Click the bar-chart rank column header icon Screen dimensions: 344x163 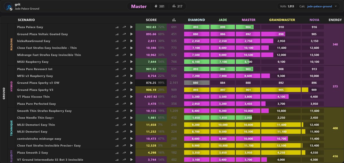click(174, 20)
